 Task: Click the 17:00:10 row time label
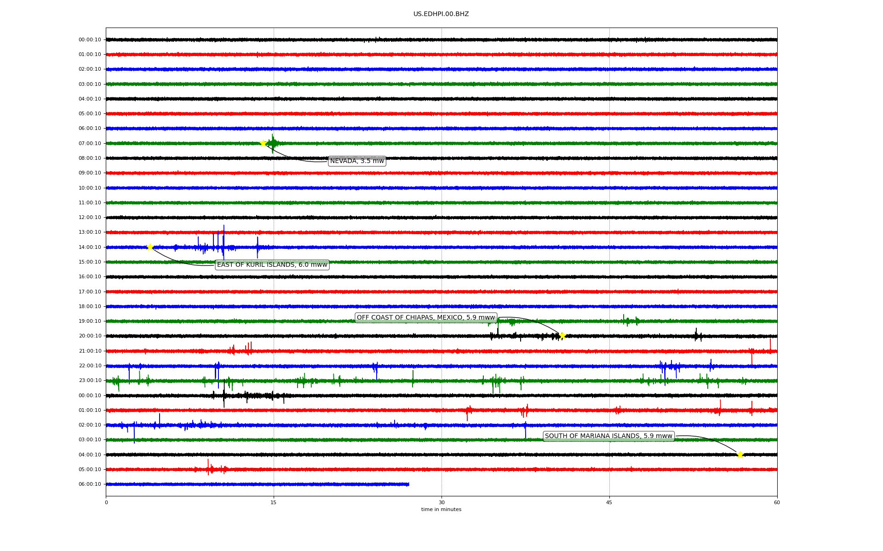[90, 292]
